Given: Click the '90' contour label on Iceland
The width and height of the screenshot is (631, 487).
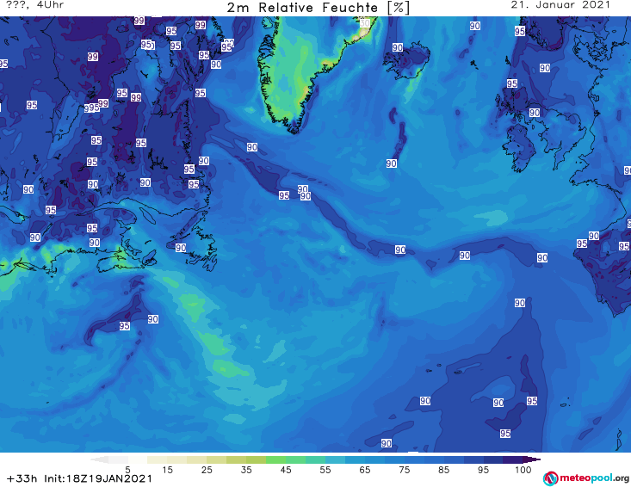Looking at the screenshot, I should point(398,47).
